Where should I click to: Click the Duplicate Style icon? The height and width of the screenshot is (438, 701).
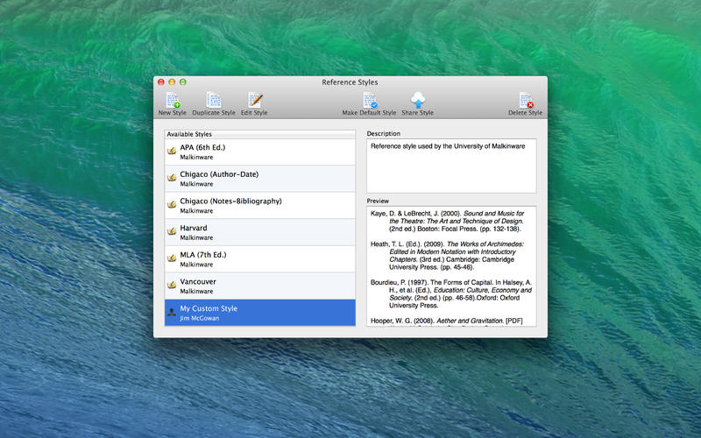(x=214, y=101)
